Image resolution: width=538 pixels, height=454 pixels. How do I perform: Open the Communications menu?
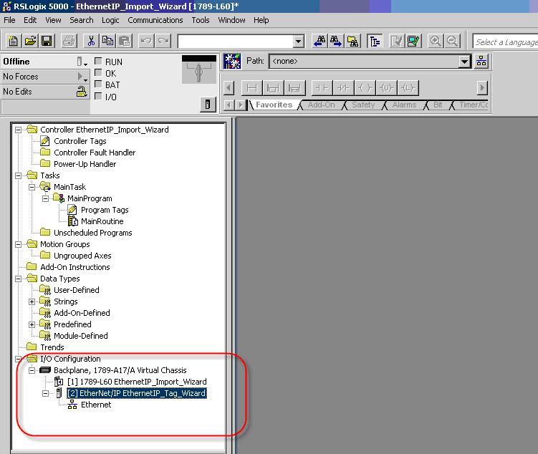(155, 20)
